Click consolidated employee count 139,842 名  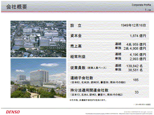pos(135,66)
